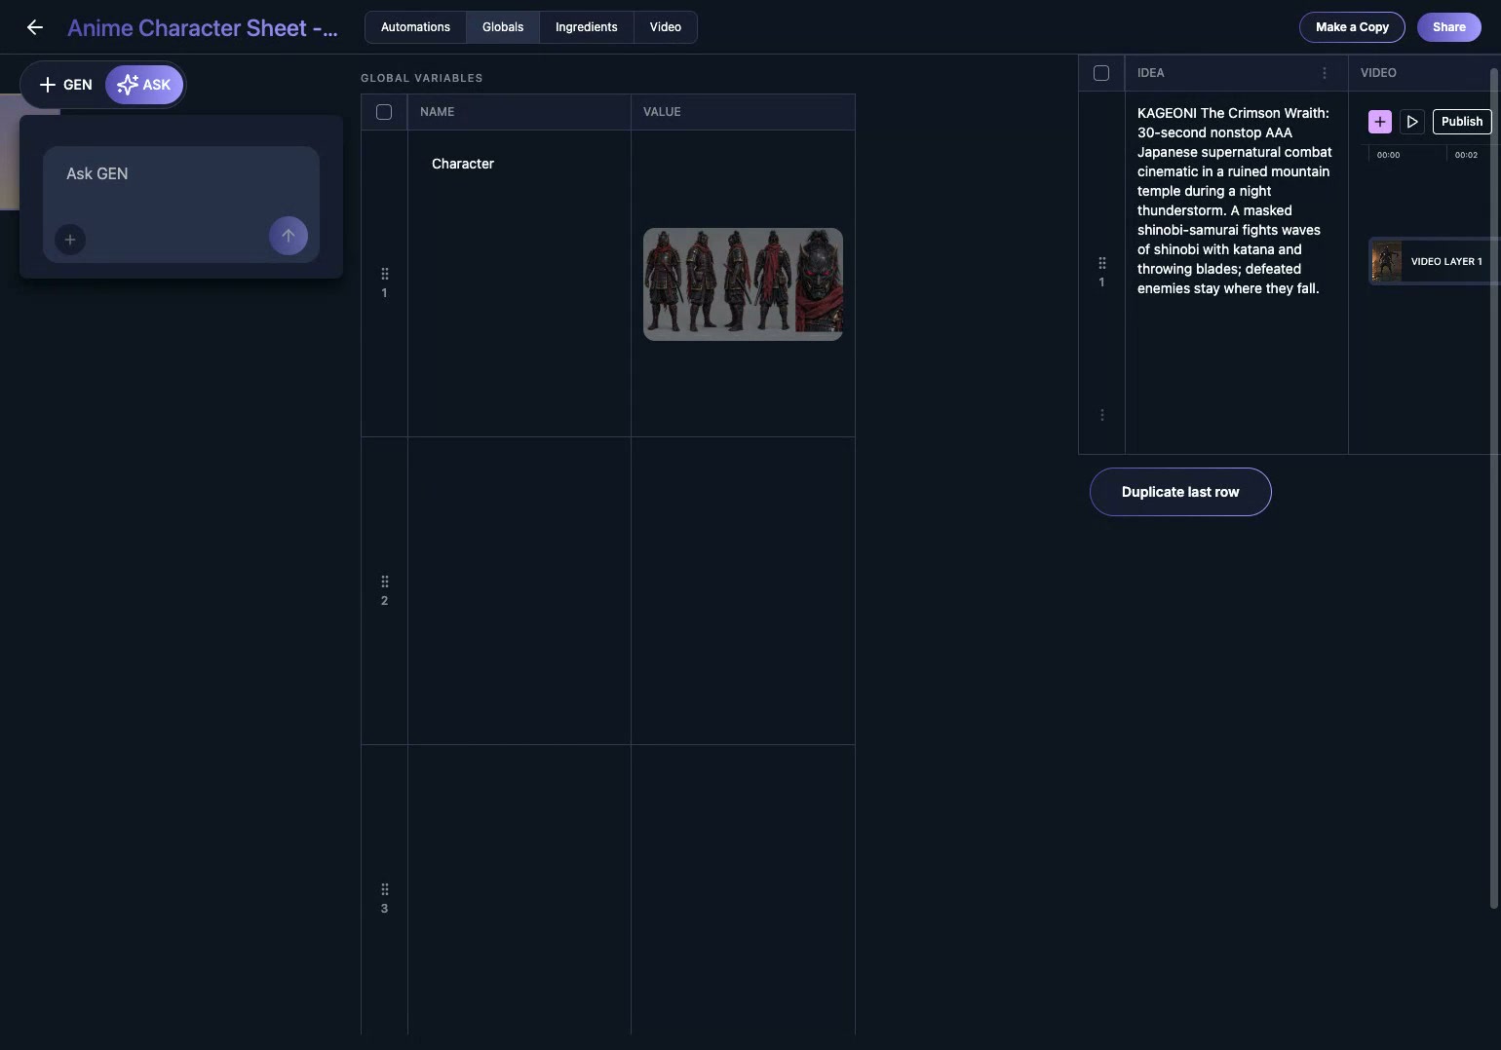
Task: Open the IDEA column options menu
Action: pos(1324,73)
